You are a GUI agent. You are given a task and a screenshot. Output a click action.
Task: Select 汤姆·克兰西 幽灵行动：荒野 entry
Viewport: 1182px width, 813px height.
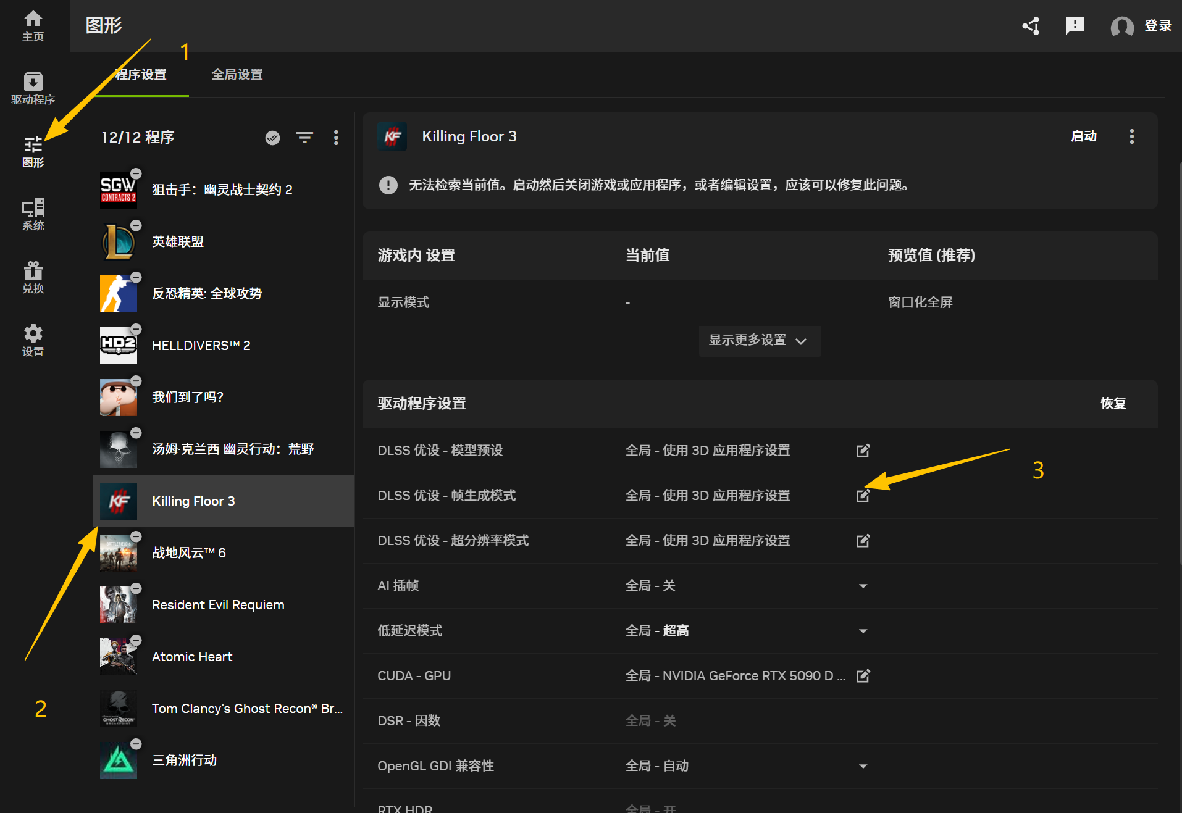224,449
